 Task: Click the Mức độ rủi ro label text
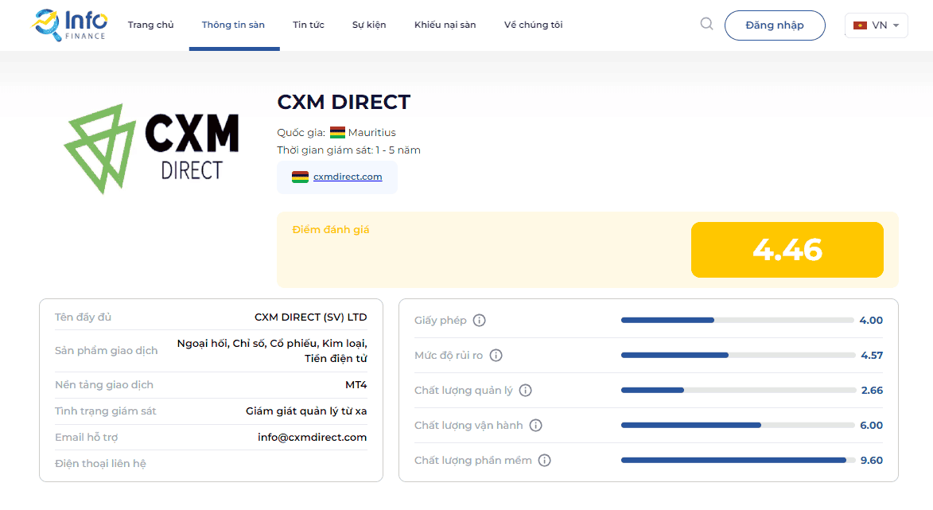[x=449, y=356]
